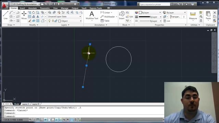Screen dimensions: 219x123
Task: Select the Mirror tool in Modify panel
Action: (38, 17)
